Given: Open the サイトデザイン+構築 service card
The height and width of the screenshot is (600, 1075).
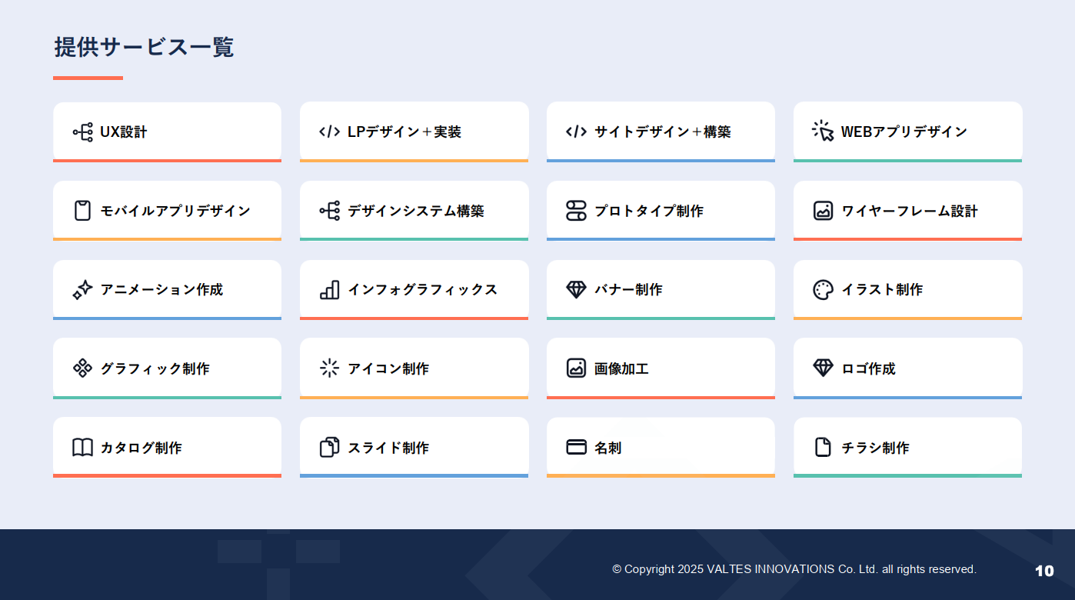Looking at the screenshot, I should [x=661, y=132].
